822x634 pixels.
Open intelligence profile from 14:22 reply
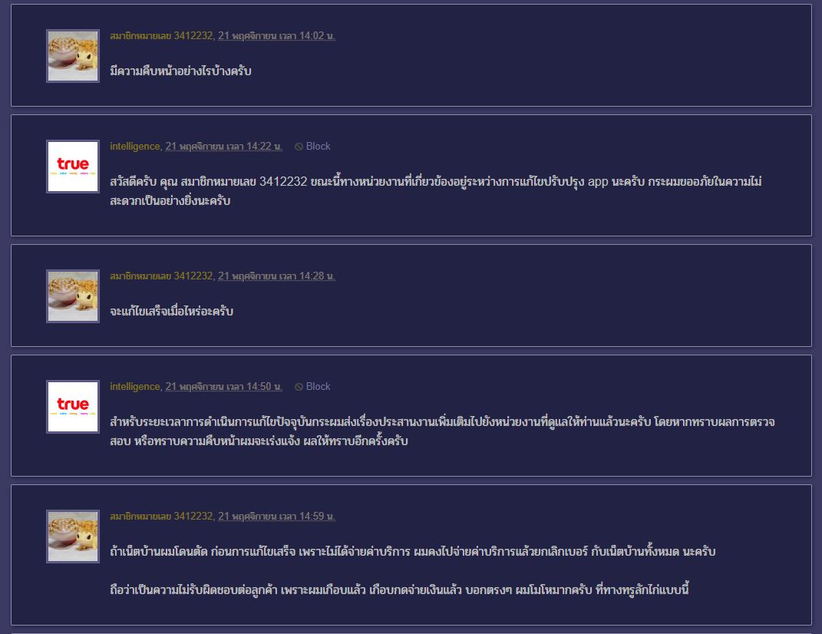click(135, 147)
